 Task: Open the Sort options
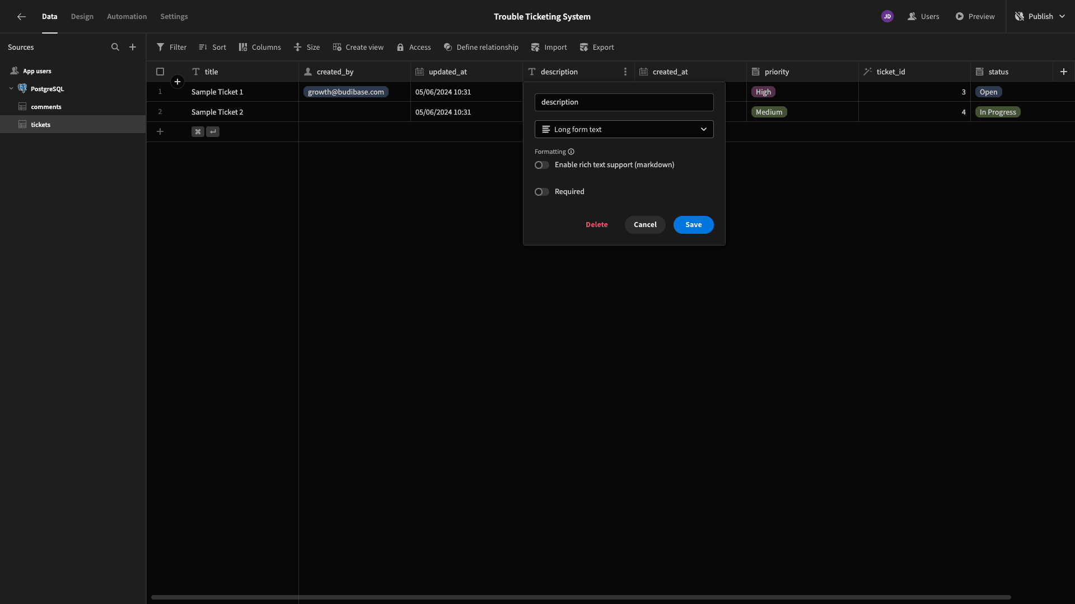212,48
